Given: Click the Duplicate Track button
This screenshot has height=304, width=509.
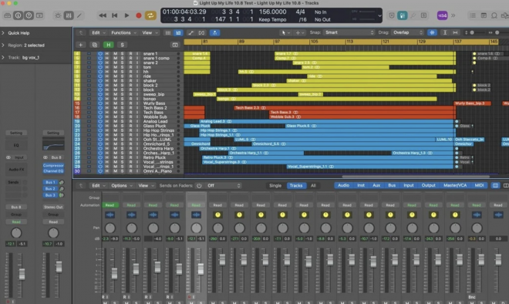Looking at the screenshot, I should pos(94,45).
